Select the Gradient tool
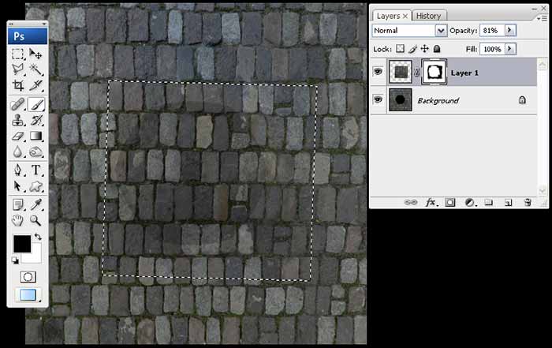 click(36, 136)
